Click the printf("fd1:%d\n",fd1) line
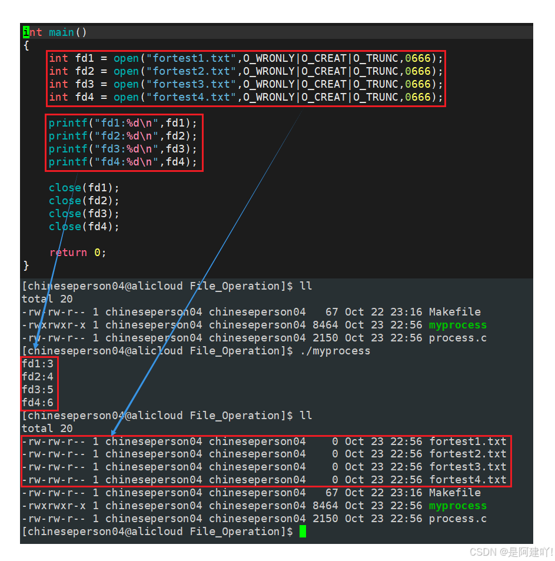 [122, 123]
